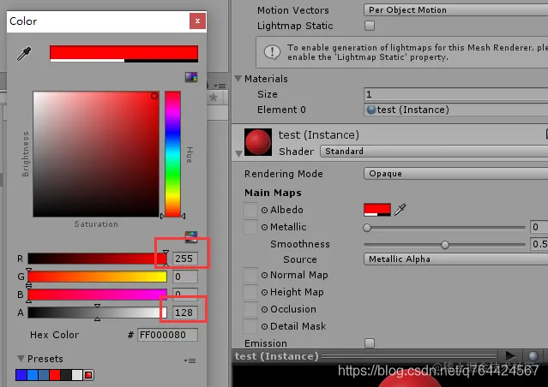Click the Detail Mask texture slot

(x=250, y=326)
